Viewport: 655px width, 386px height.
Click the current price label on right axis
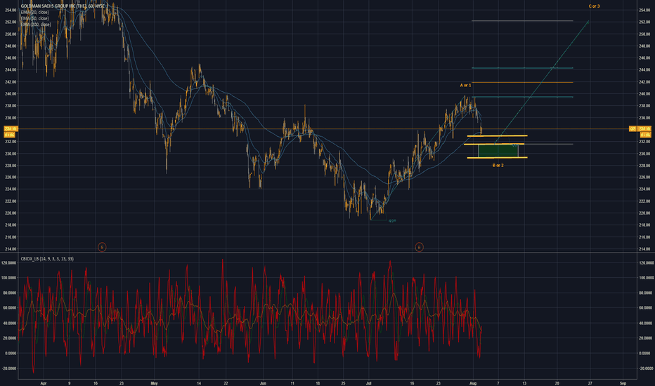tap(645, 128)
